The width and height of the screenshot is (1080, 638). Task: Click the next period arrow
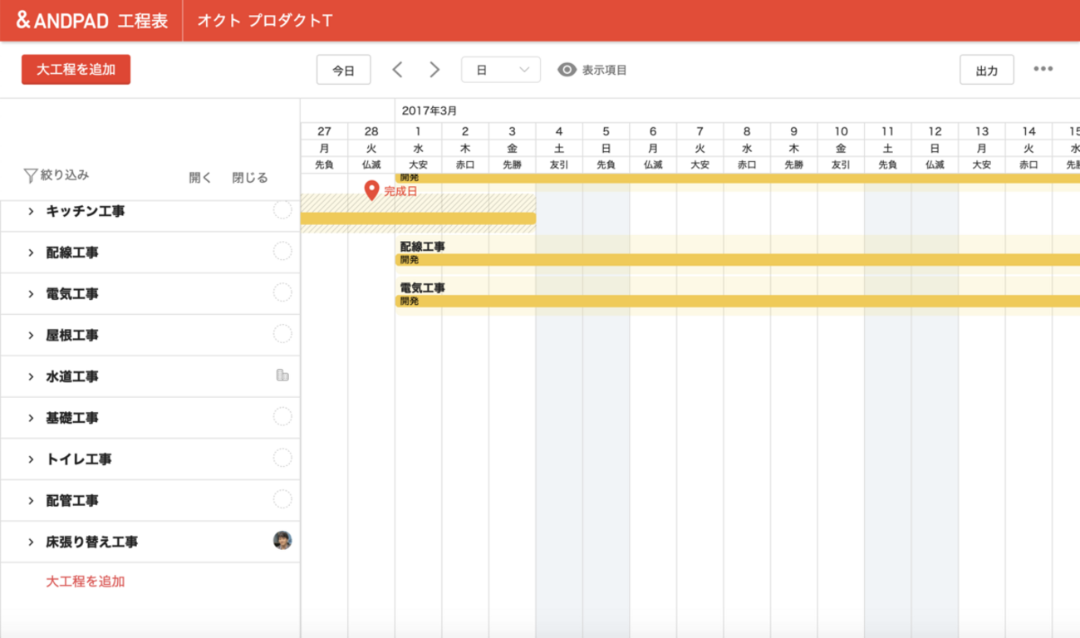pyautogui.click(x=434, y=70)
